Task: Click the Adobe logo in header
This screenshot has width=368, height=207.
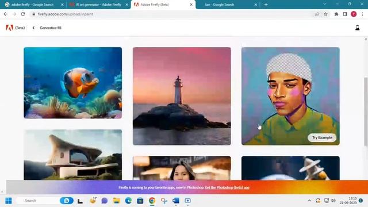Action: pos(9,28)
